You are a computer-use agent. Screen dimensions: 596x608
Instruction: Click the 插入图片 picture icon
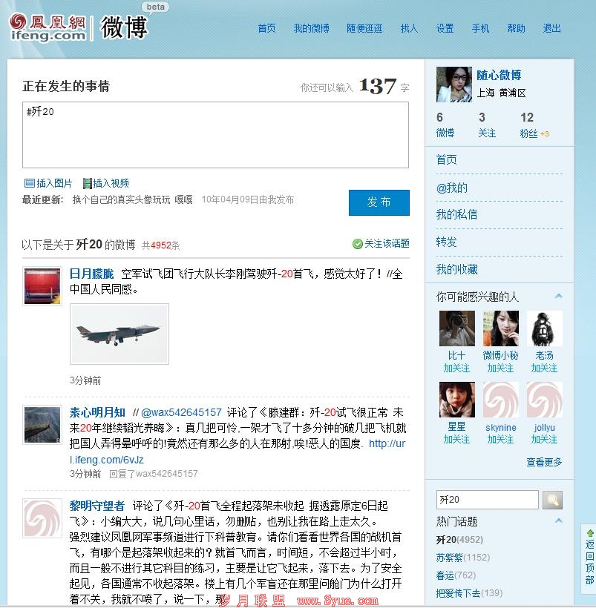(30, 183)
